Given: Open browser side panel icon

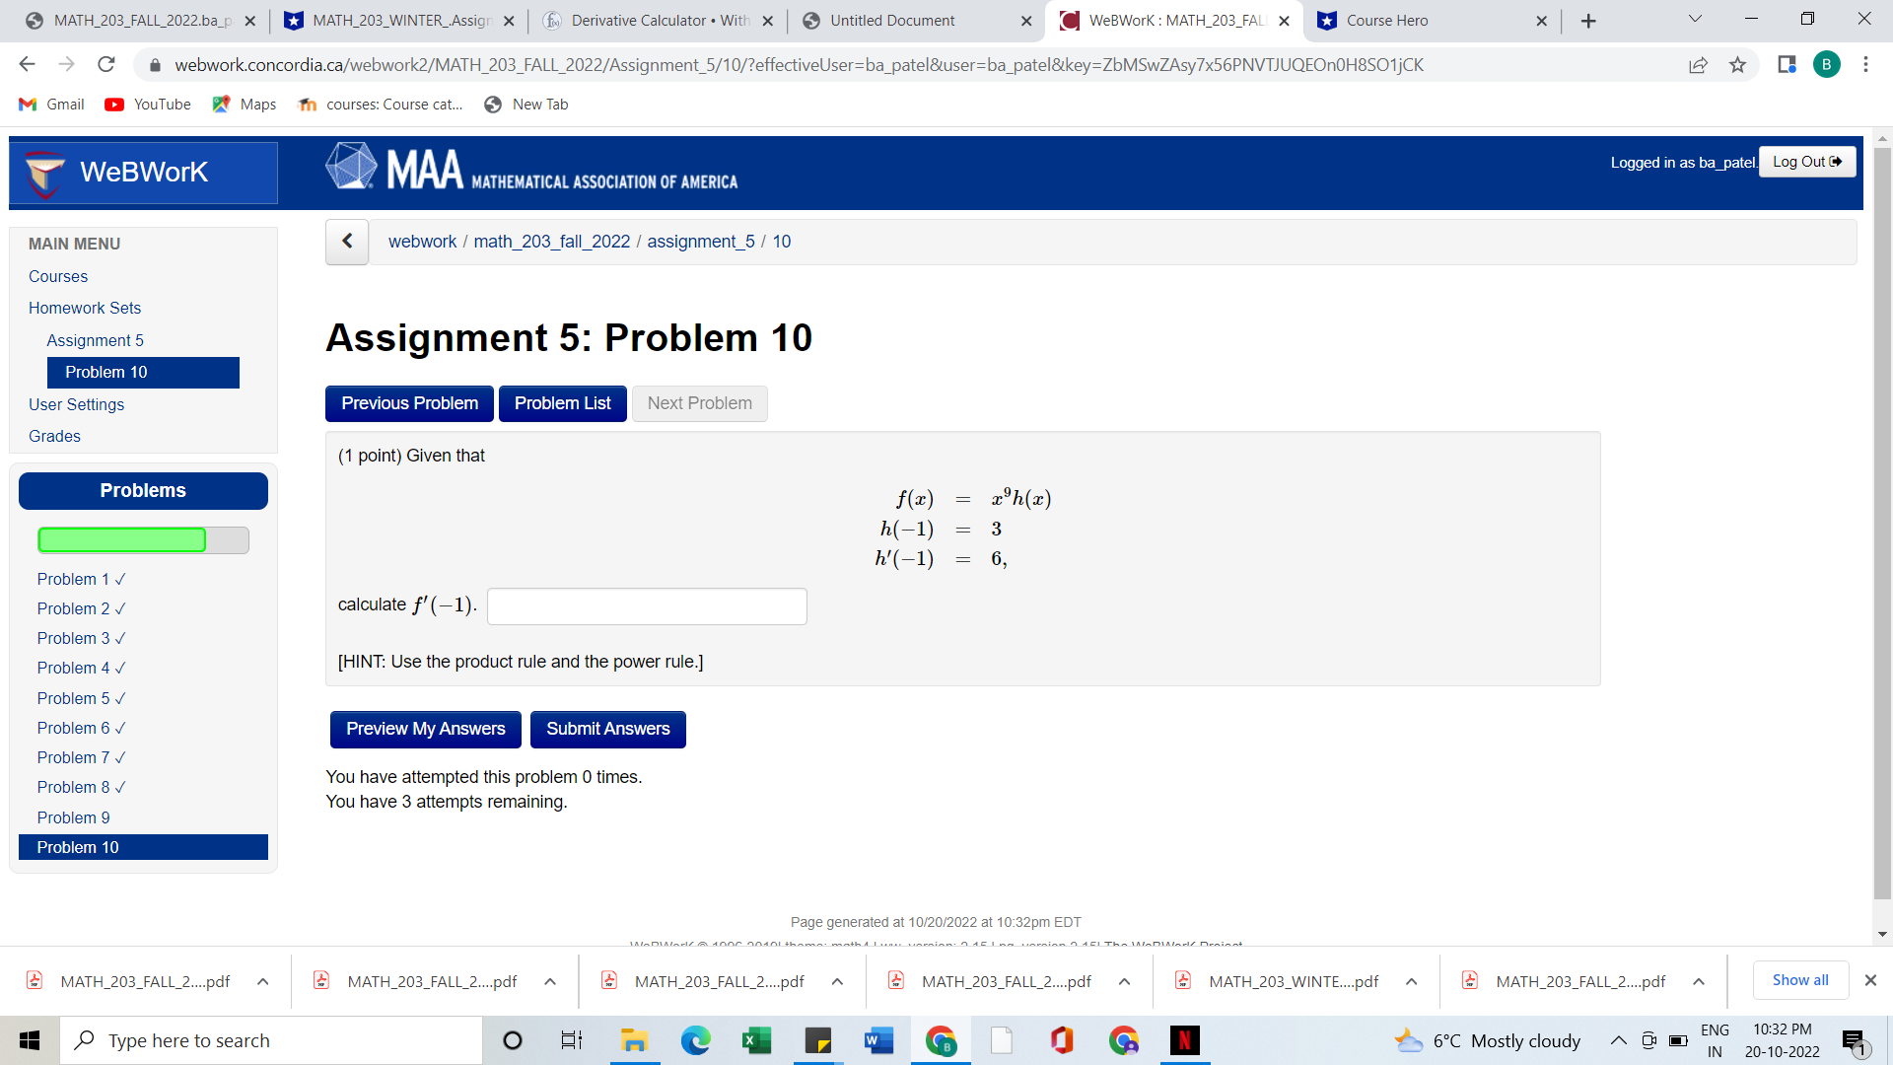Looking at the screenshot, I should point(1787,65).
